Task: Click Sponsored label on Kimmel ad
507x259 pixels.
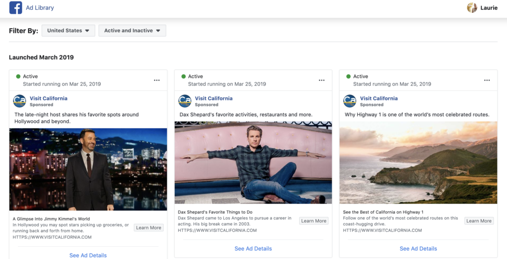Action: tap(42, 105)
